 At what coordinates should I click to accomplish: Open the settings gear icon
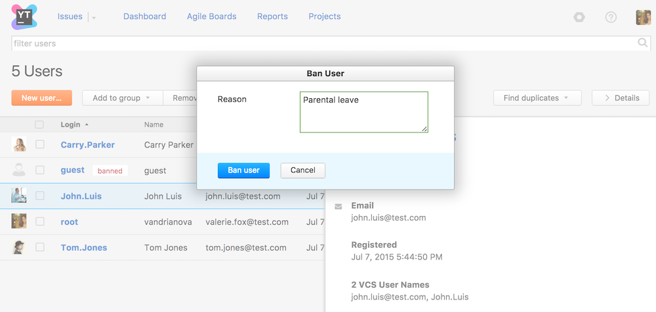point(579,17)
